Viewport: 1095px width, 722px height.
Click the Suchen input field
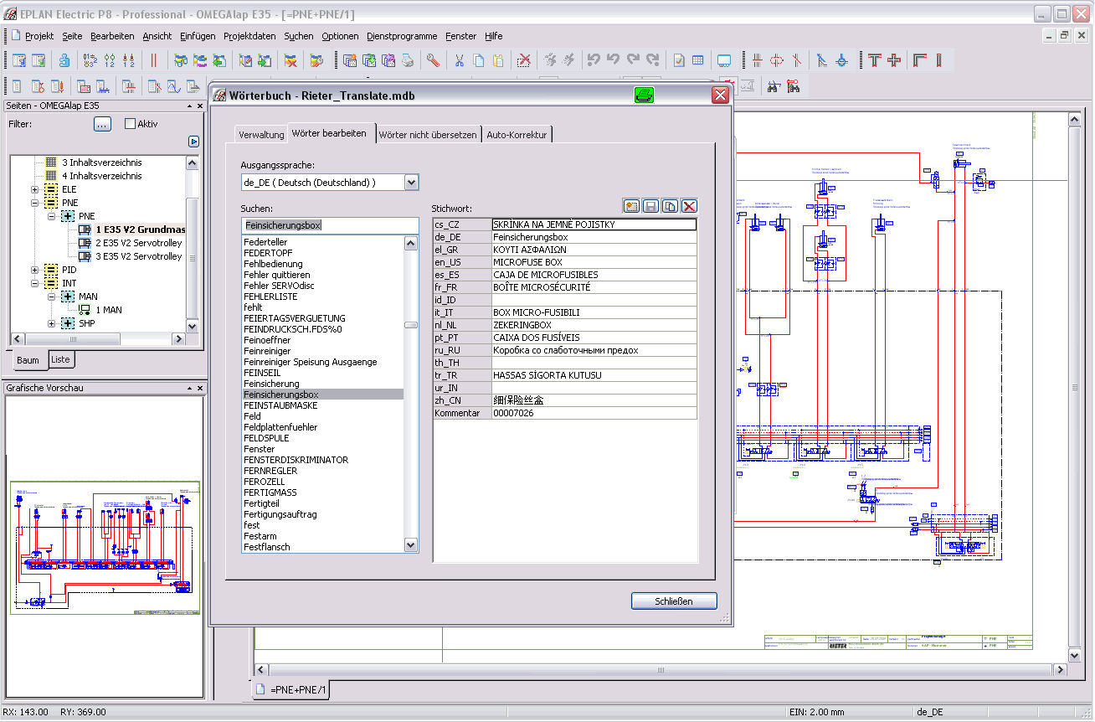330,225
